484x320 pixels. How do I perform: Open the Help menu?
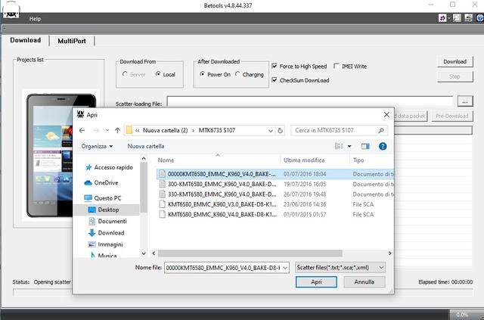35,19
